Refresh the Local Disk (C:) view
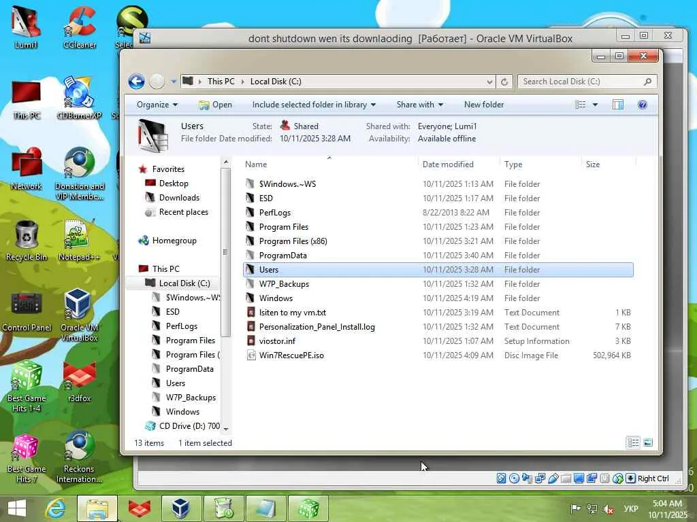Image resolution: width=697 pixels, height=522 pixels. point(504,82)
